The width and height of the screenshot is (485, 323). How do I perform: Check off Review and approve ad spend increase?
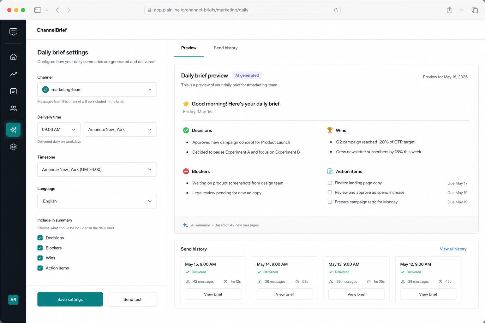(x=330, y=192)
